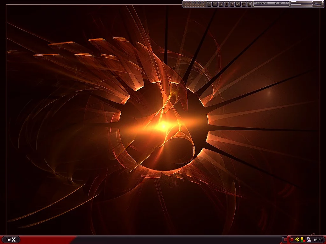Open the heX start menu
326x244 pixels.
point(11,240)
